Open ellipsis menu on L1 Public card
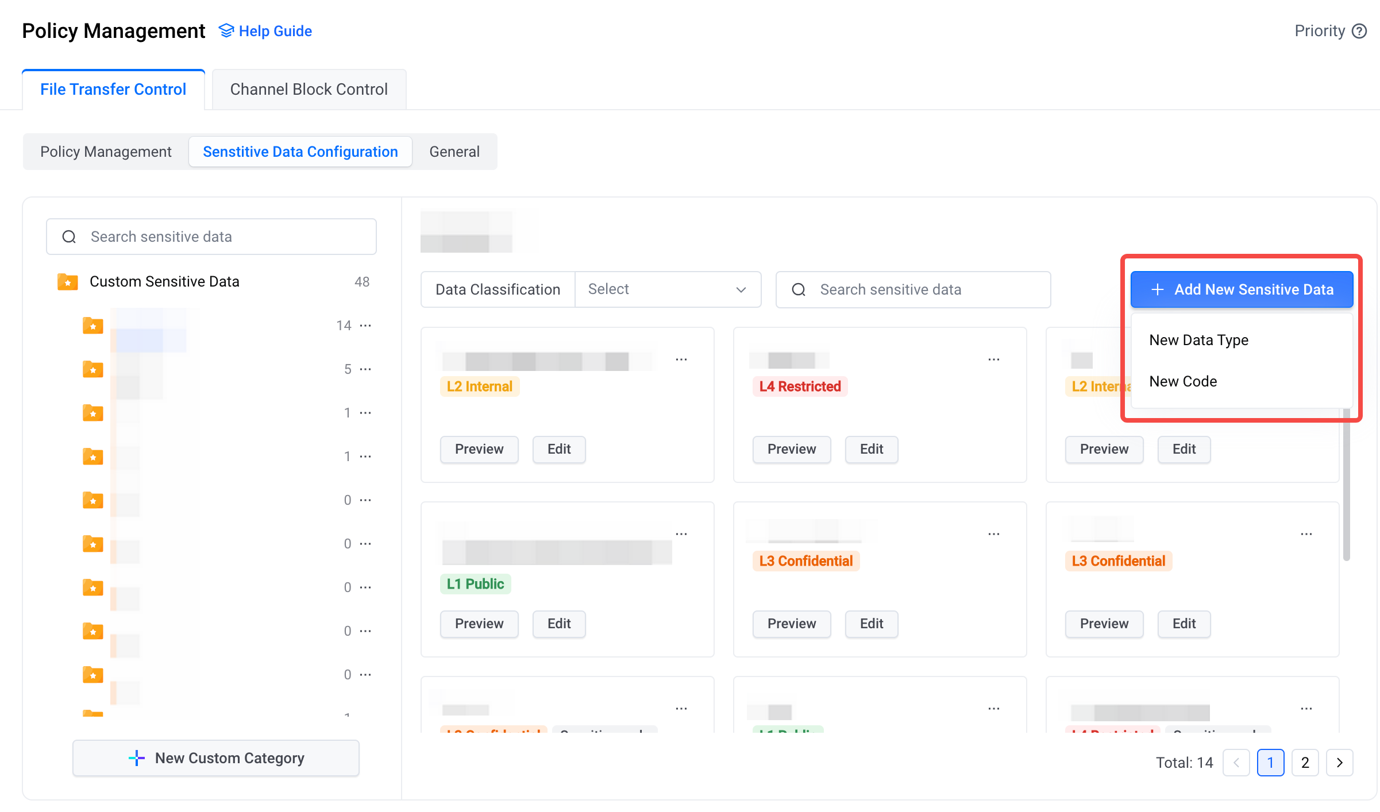Viewport: 1380px width, 812px height. [x=681, y=534]
